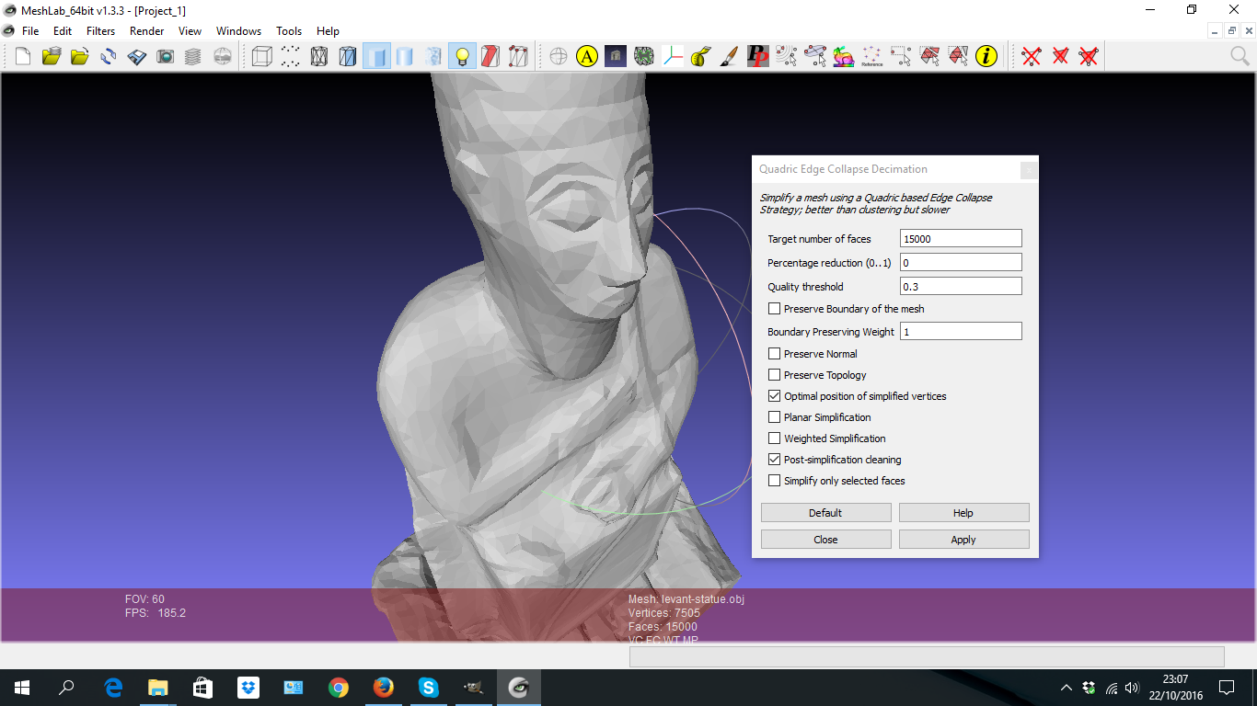Select Flat shading render mode
Screen dimensions: 1257x706
(x=375, y=57)
